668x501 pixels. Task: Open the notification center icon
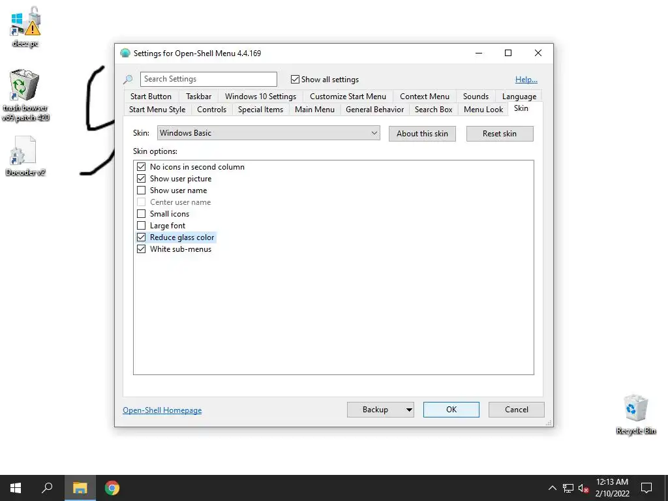(x=646, y=488)
